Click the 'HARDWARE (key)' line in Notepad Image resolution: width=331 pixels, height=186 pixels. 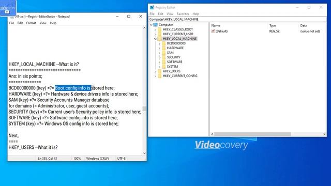[x=73, y=94]
